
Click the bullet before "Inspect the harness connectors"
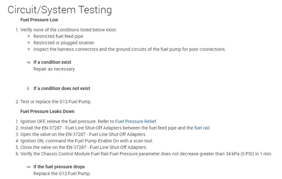(x=29, y=49)
